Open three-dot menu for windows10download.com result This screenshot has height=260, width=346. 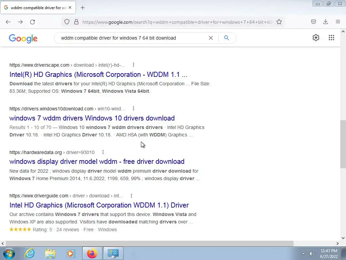coord(133,108)
